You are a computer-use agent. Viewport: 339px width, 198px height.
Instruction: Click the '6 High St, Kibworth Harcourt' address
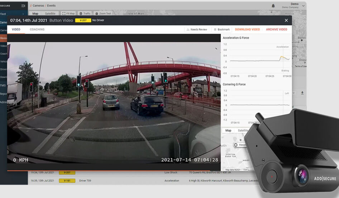(x=223, y=181)
